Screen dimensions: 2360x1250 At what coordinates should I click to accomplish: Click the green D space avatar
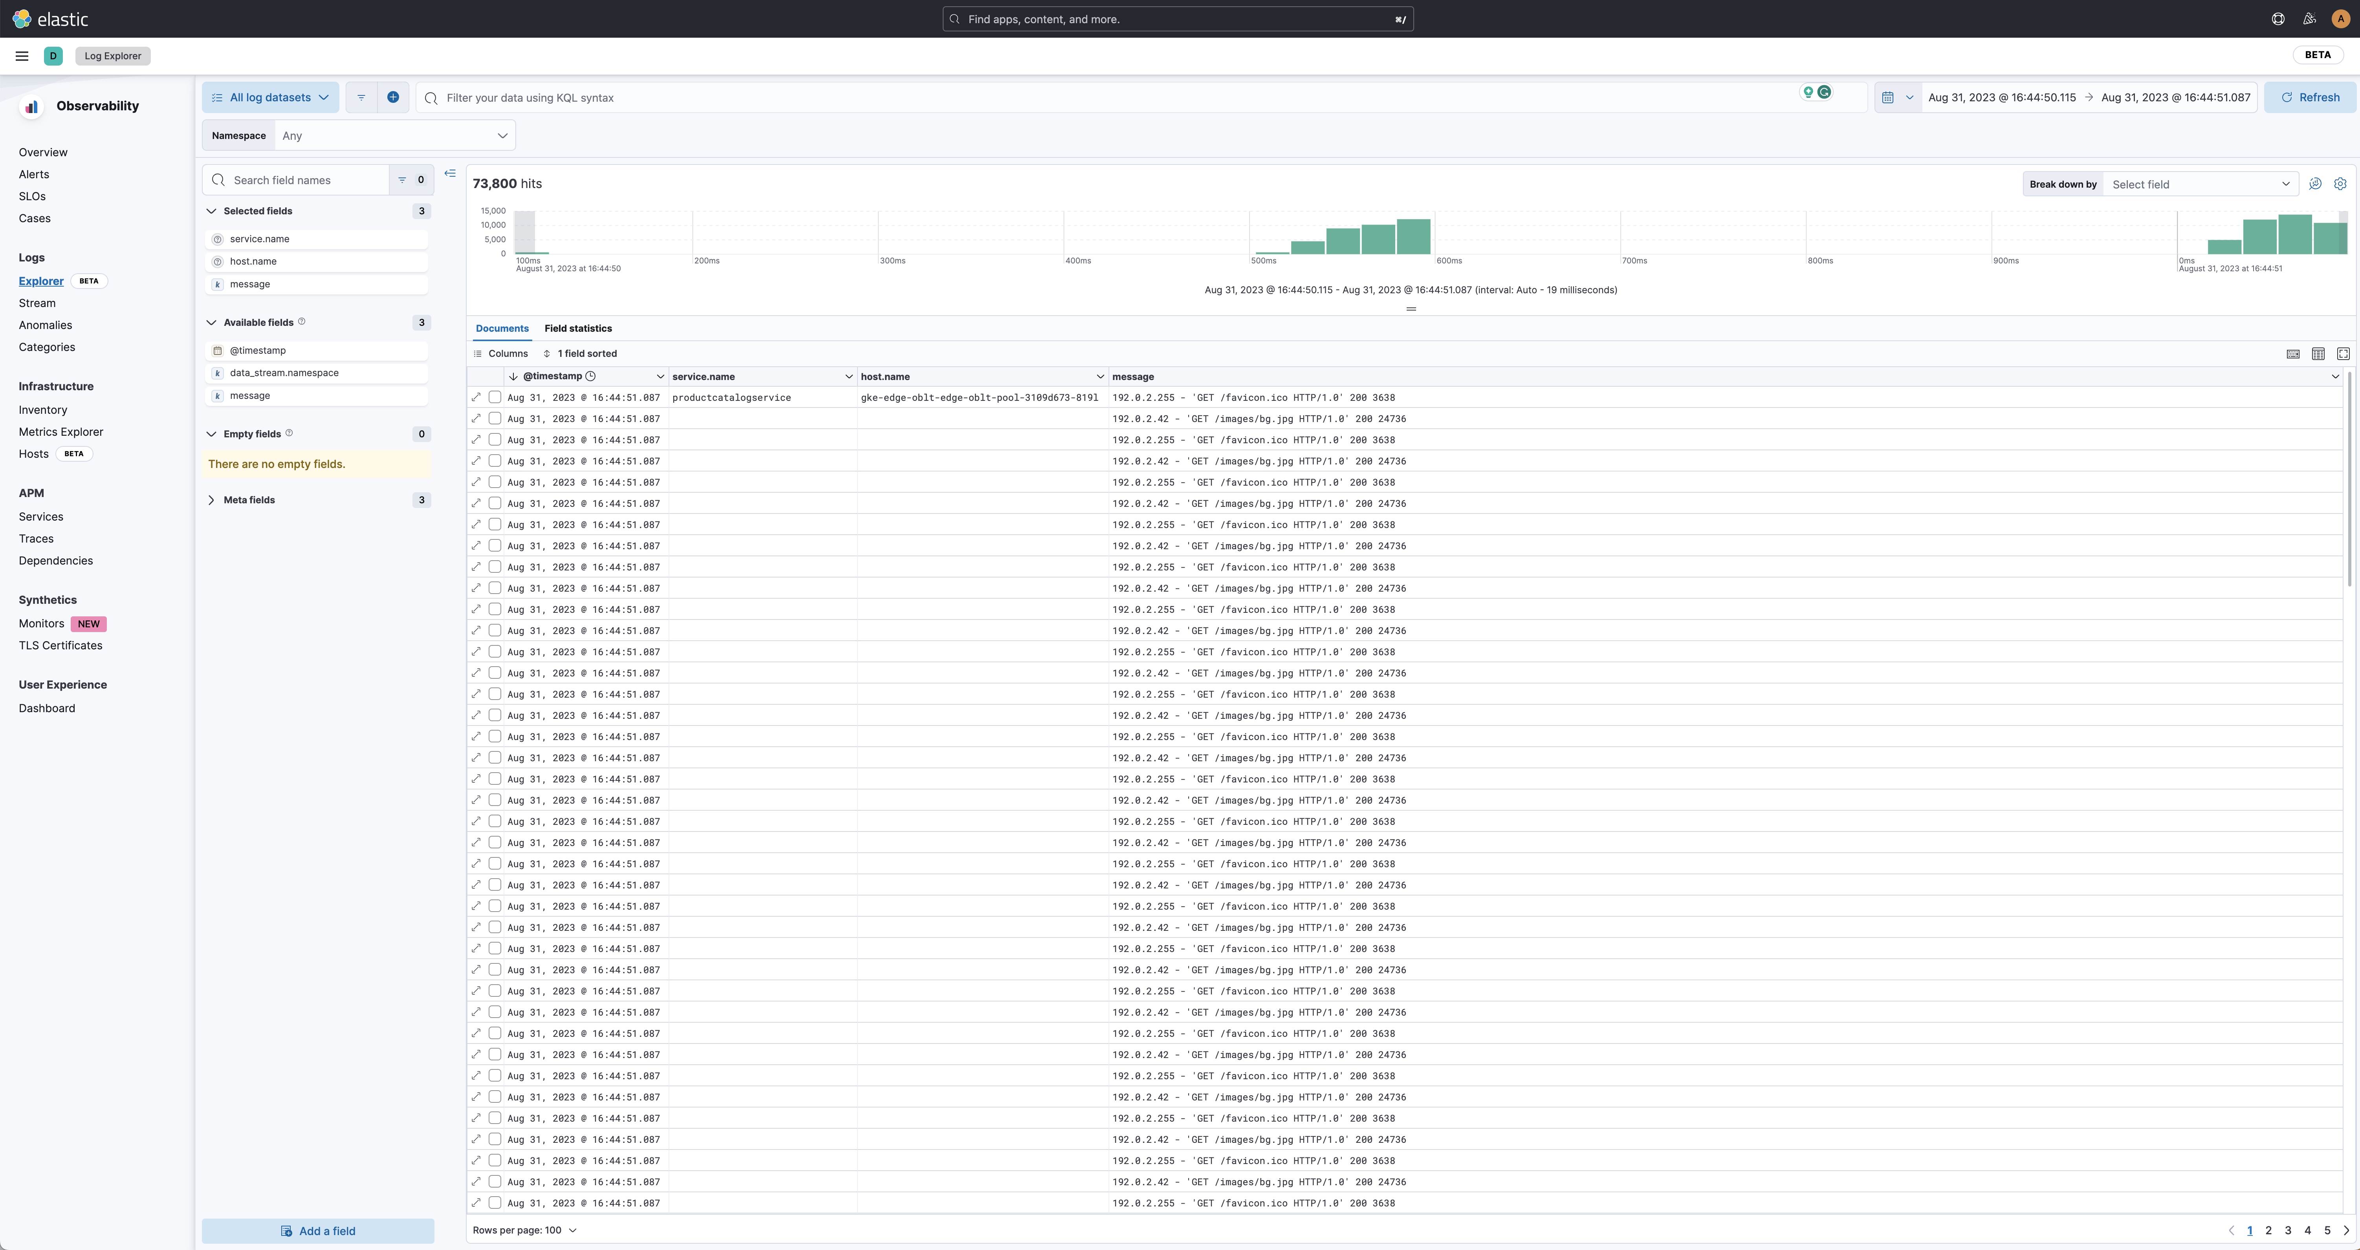(x=53, y=56)
